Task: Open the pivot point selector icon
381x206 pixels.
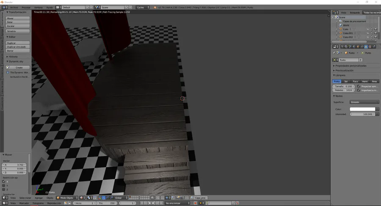Action: pos(89,198)
